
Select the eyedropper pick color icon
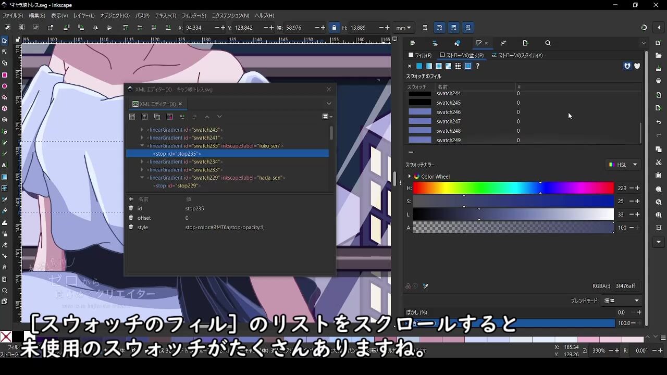tap(426, 286)
